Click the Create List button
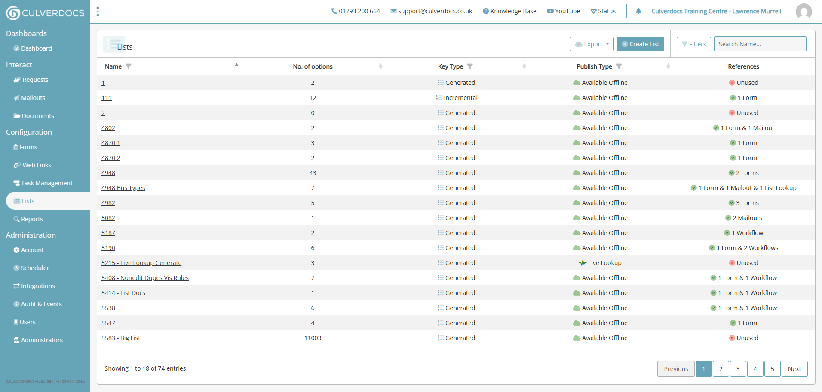 point(640,44)
